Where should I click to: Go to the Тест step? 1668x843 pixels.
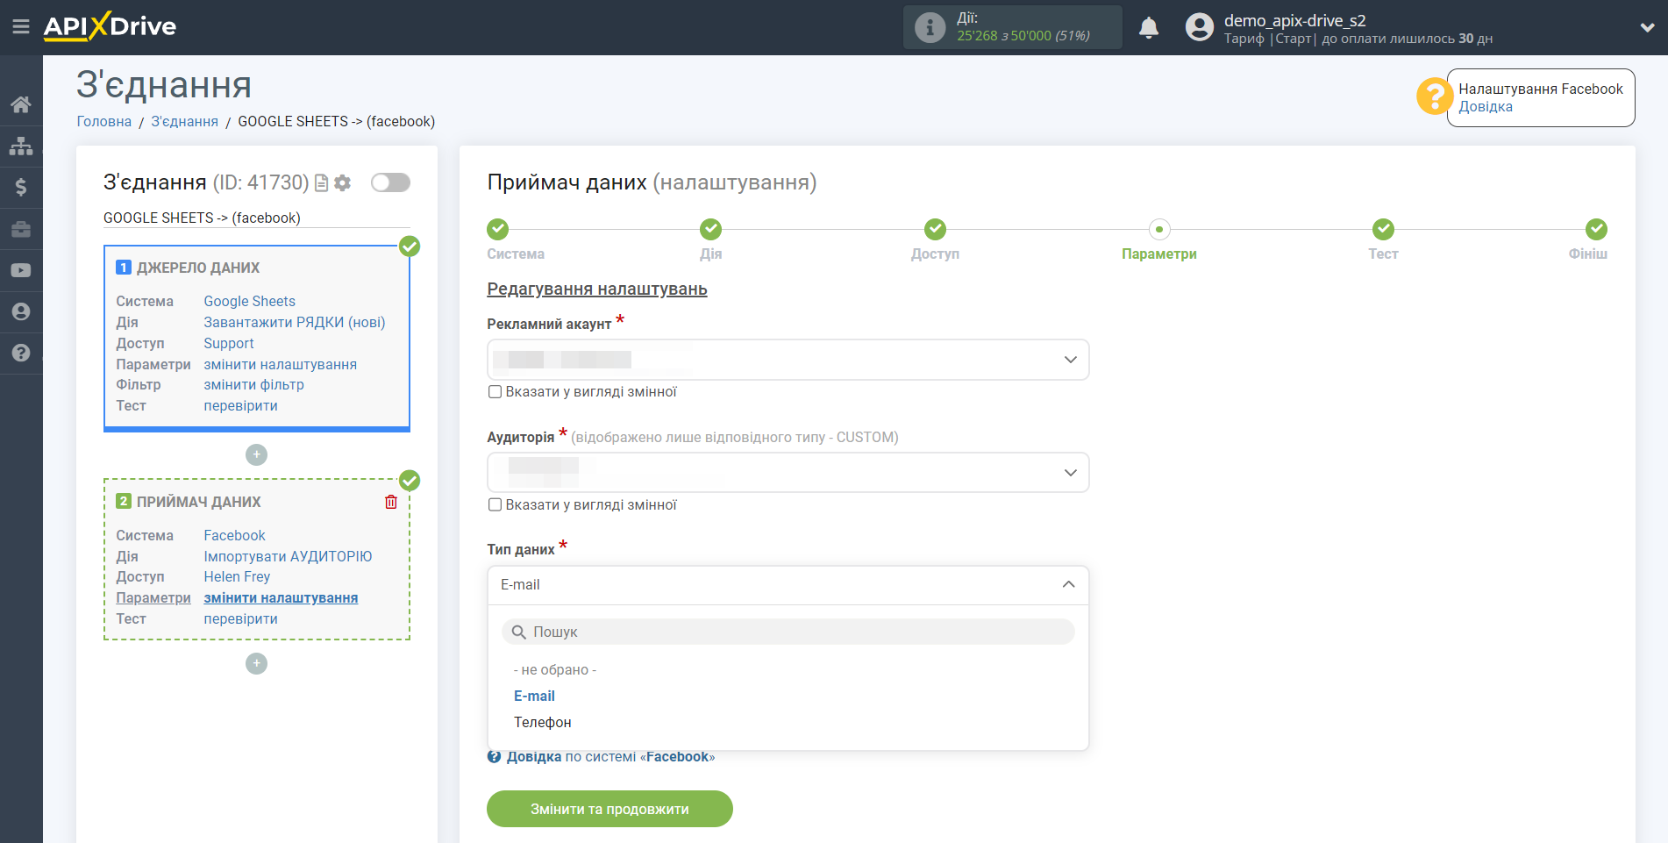(1383, 229)
